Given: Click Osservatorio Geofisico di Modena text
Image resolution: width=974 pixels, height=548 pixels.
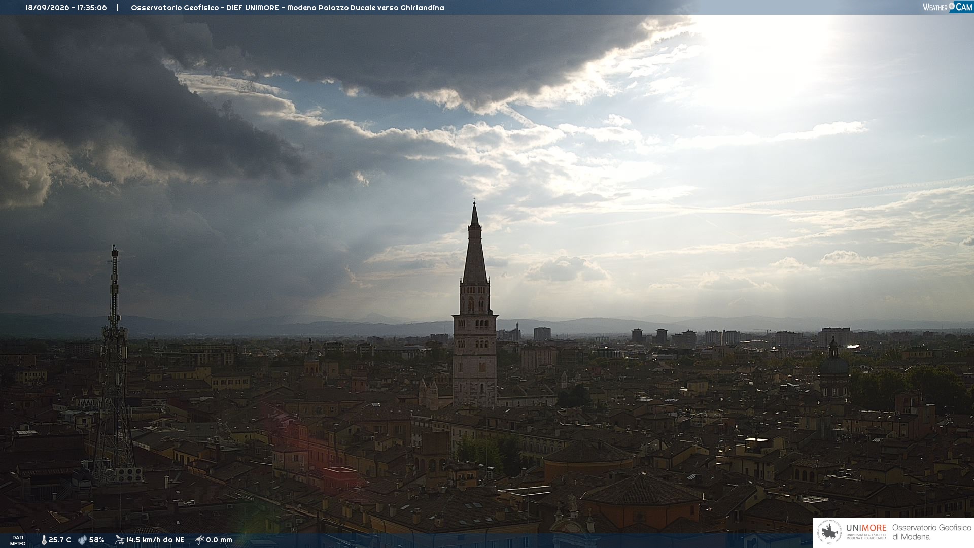Looking at the screenshot, I should pos(931,532).
